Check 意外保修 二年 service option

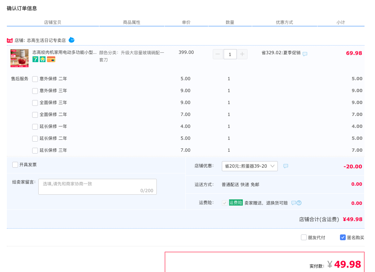tap(35, 79)
